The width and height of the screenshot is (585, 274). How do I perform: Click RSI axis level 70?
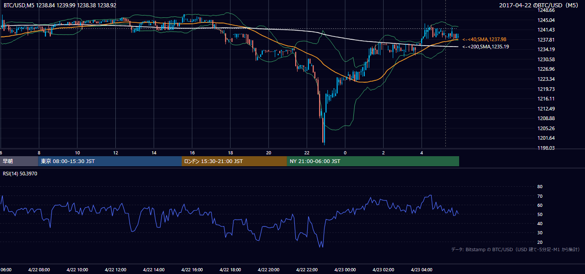pos(540,196)
